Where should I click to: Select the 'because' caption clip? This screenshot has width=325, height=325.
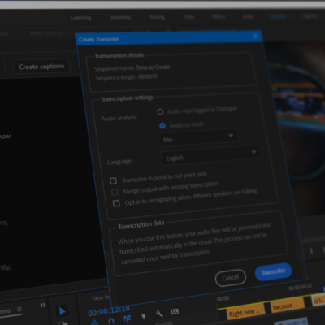[x=287, y=305]
